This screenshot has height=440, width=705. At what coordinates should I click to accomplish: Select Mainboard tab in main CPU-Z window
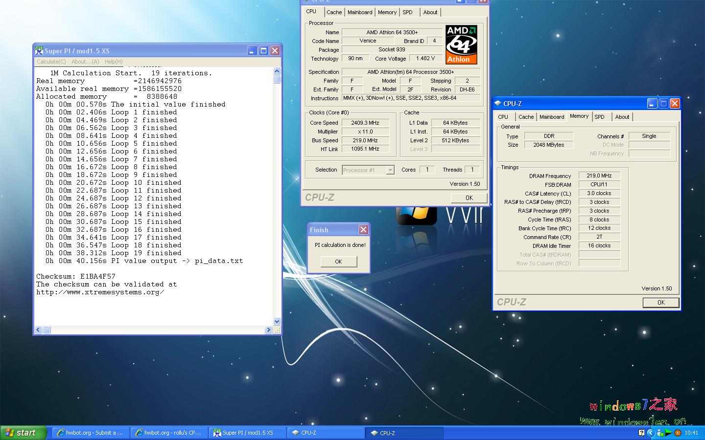360,12
